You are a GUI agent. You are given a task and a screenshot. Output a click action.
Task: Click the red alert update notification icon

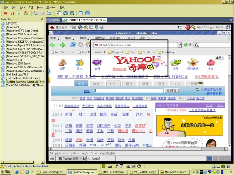[188, 27]
